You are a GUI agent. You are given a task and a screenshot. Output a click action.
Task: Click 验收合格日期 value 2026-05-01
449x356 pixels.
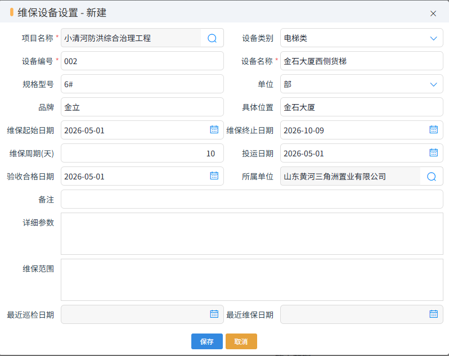84,177
